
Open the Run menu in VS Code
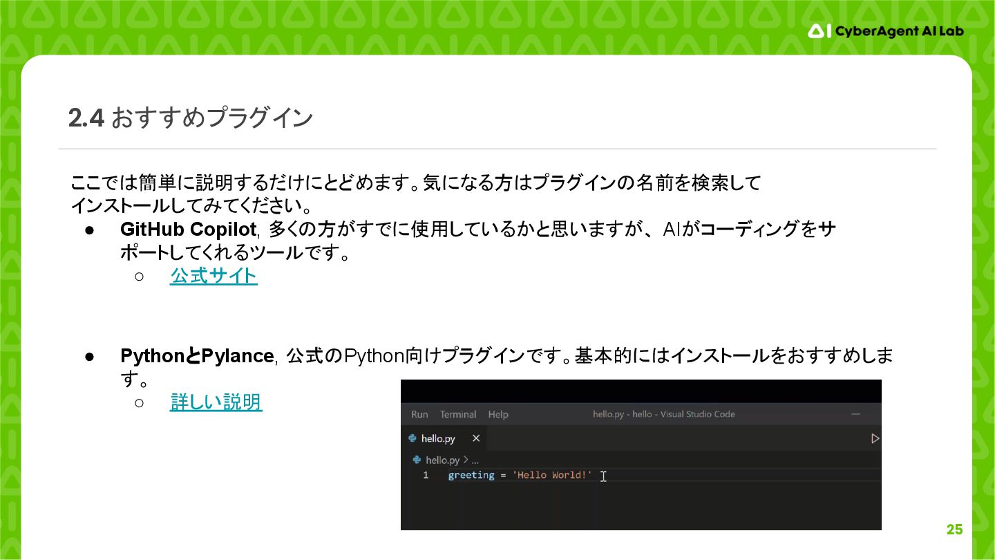(419, 414)
